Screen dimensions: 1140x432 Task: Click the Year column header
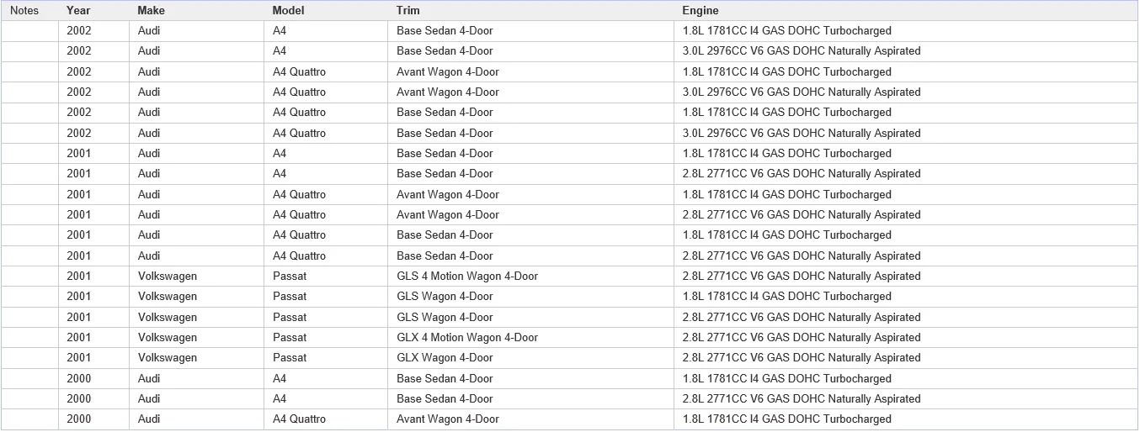[93, 10]
